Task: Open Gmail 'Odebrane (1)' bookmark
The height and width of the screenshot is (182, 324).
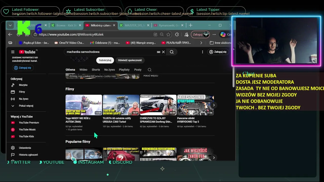Action: point(105,43)
